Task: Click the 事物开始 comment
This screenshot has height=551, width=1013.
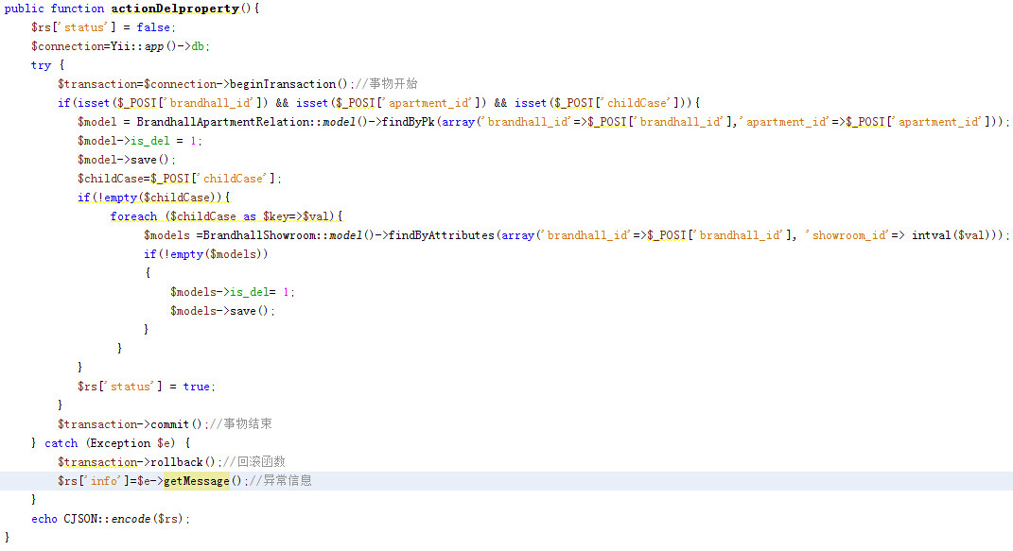Action: 393,84
